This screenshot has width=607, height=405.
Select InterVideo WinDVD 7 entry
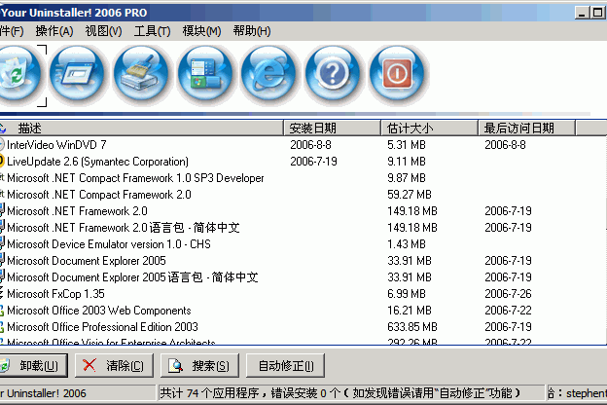pyautogui.click(x=56, y=145)
